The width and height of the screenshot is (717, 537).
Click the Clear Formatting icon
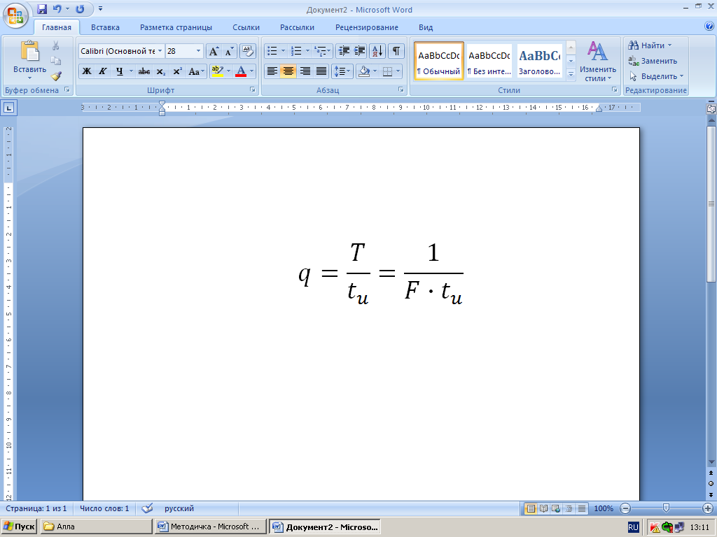(247, 51)
